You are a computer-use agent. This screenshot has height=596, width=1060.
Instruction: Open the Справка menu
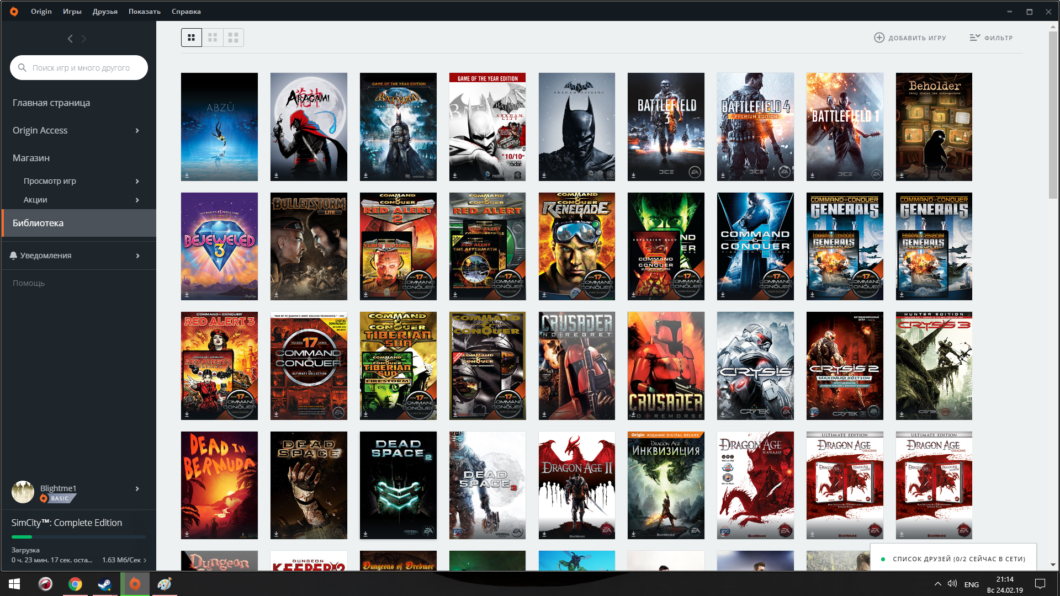coord(186,11)
